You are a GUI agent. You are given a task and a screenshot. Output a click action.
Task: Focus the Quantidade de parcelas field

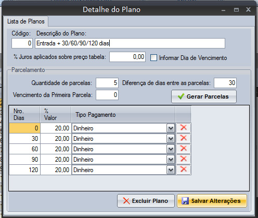click(x=107, y=83)
